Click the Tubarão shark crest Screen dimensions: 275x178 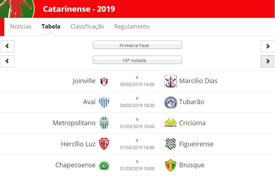[171, 102]
